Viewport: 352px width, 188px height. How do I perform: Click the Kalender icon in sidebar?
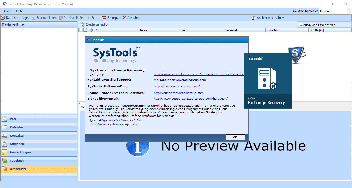[x=4, y=127]
